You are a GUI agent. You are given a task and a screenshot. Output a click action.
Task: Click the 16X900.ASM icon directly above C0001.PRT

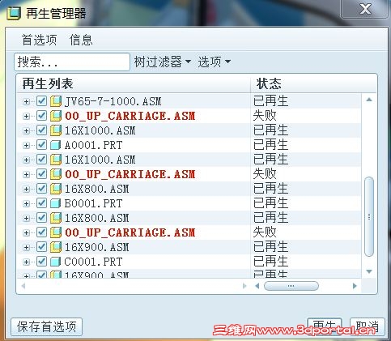tap(56, 247)
